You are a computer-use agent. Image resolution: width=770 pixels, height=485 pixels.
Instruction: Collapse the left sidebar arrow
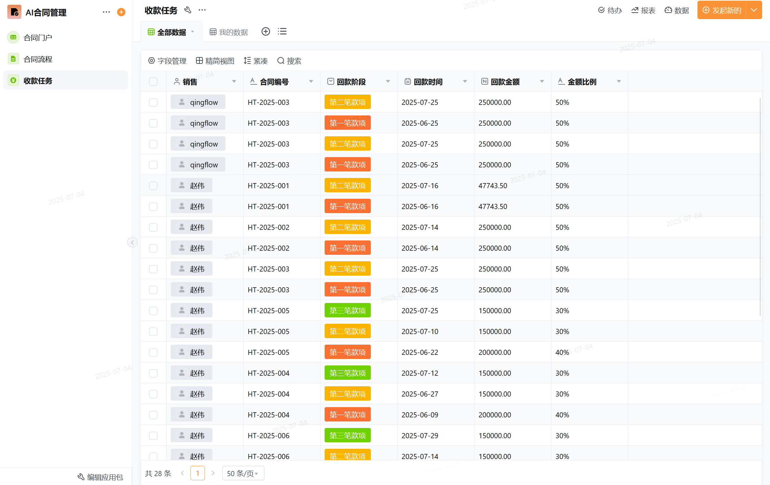pos(132,242)
